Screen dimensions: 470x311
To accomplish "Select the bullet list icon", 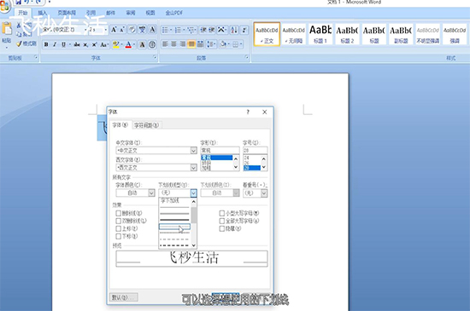I will click(x=165, y=30).
